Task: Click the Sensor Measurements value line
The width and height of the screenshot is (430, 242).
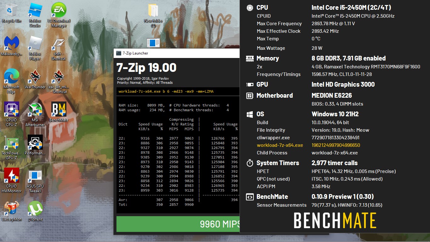Action: click(x=347, y=205)
